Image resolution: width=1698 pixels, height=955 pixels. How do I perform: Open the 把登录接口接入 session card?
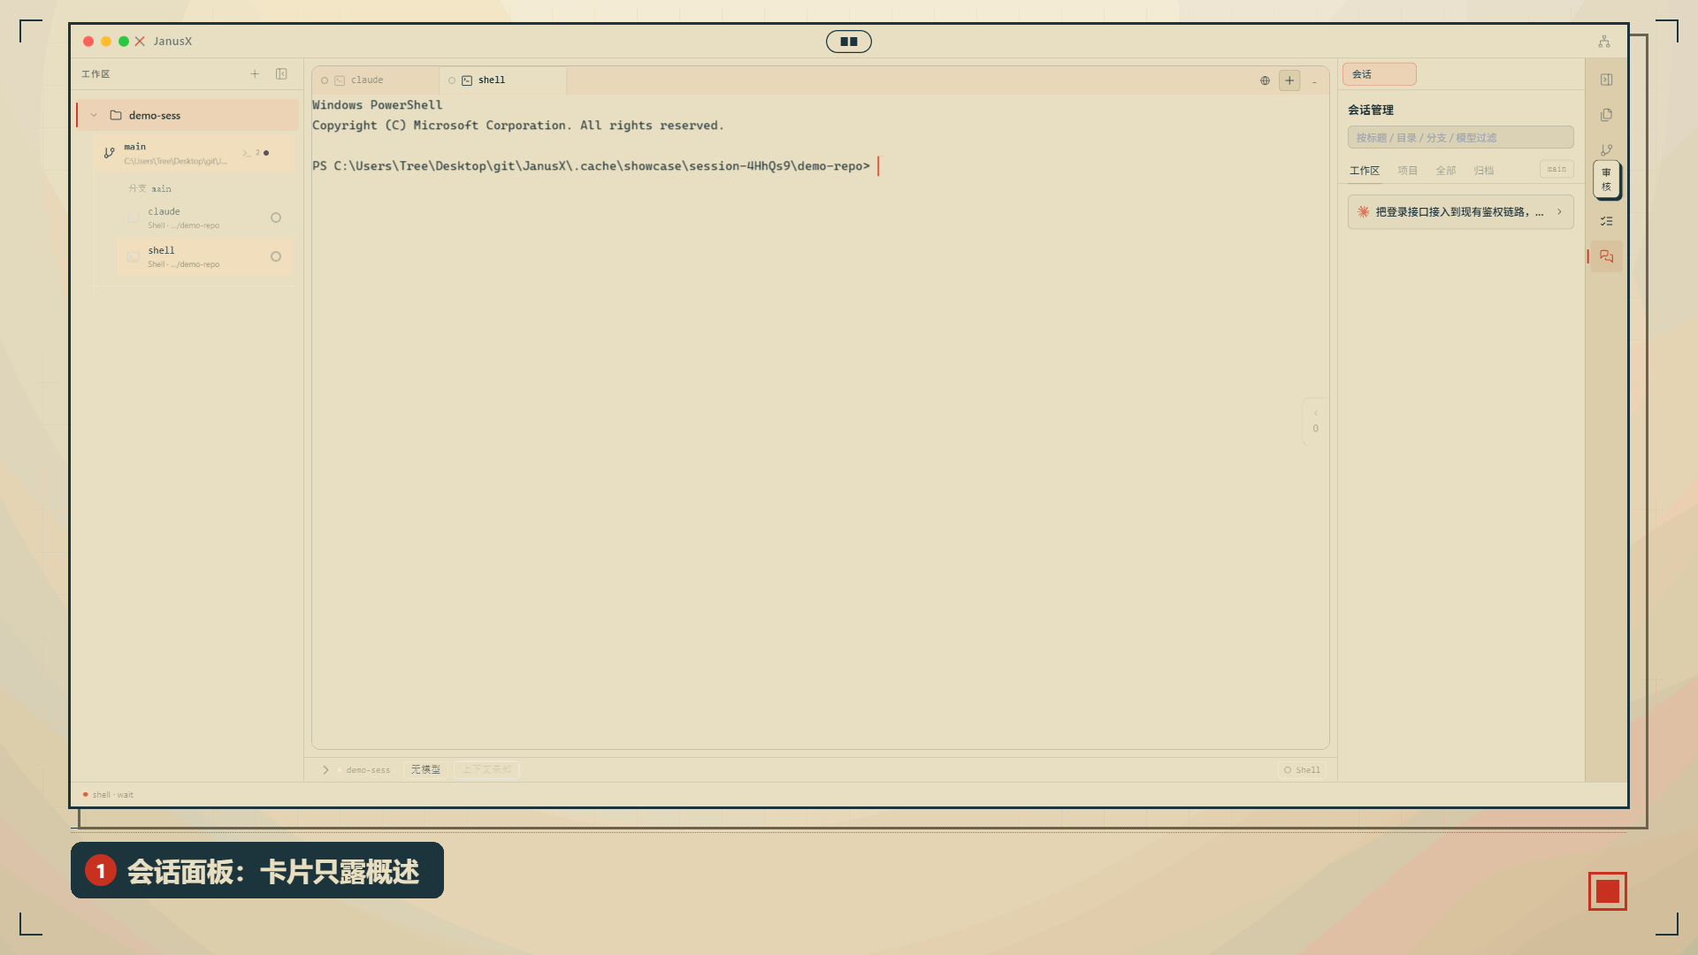(1460, 212)
